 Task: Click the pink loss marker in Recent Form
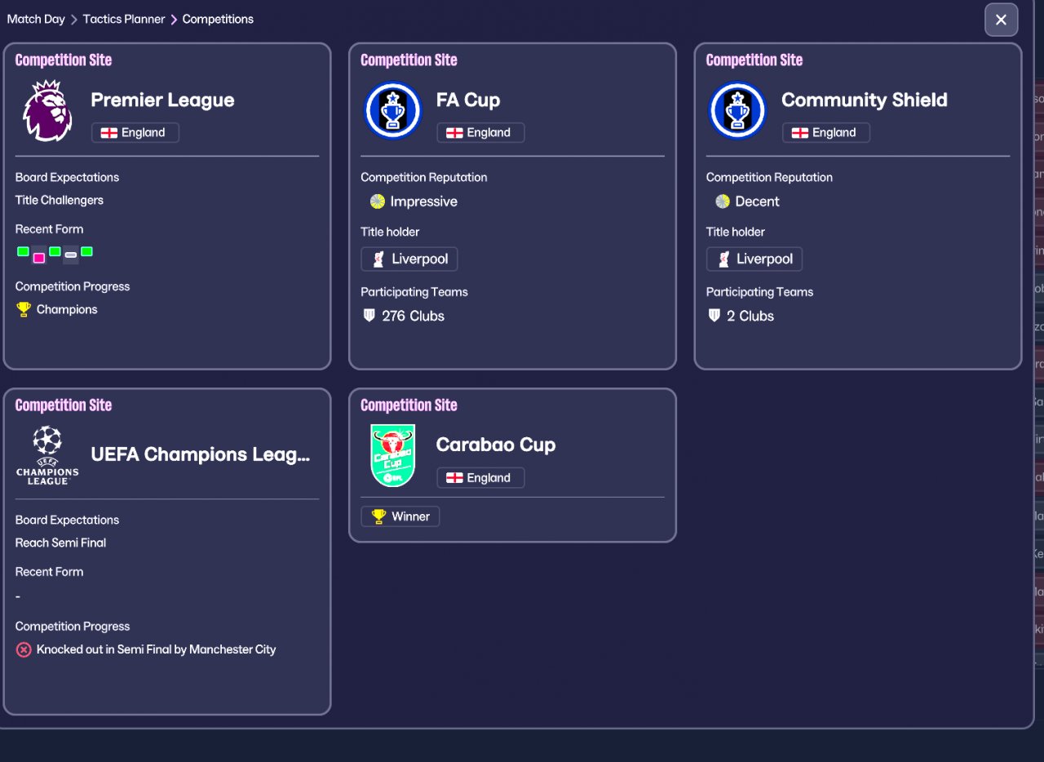coord(38,258)
